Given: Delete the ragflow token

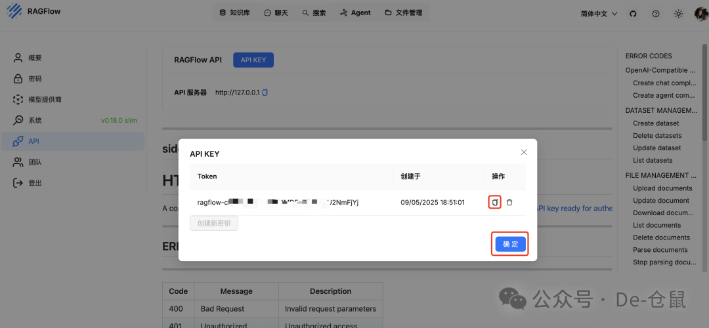Looking at the screenshot, I should (509, 203).
